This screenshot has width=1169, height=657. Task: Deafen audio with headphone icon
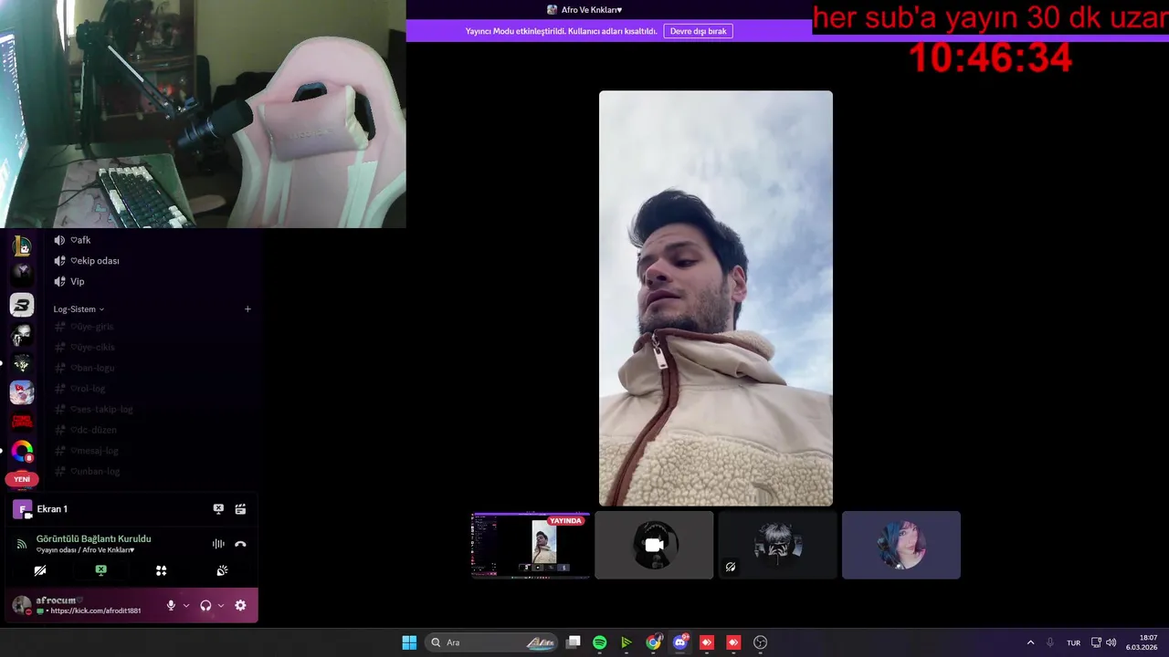tap(205, 605)
